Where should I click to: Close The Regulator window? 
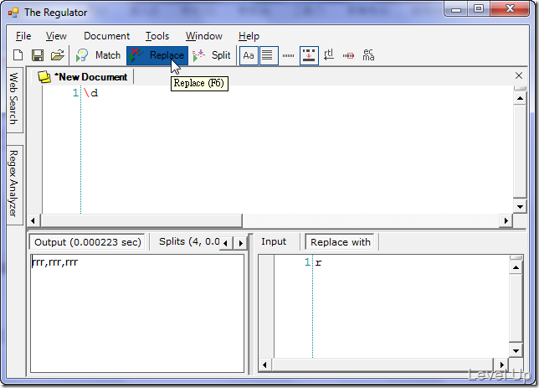pyautogui.click(x=511, y=9)
